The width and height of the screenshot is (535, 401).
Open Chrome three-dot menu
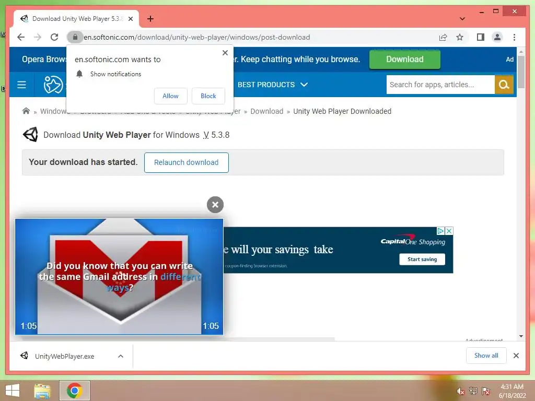click(x=514, y=37)
